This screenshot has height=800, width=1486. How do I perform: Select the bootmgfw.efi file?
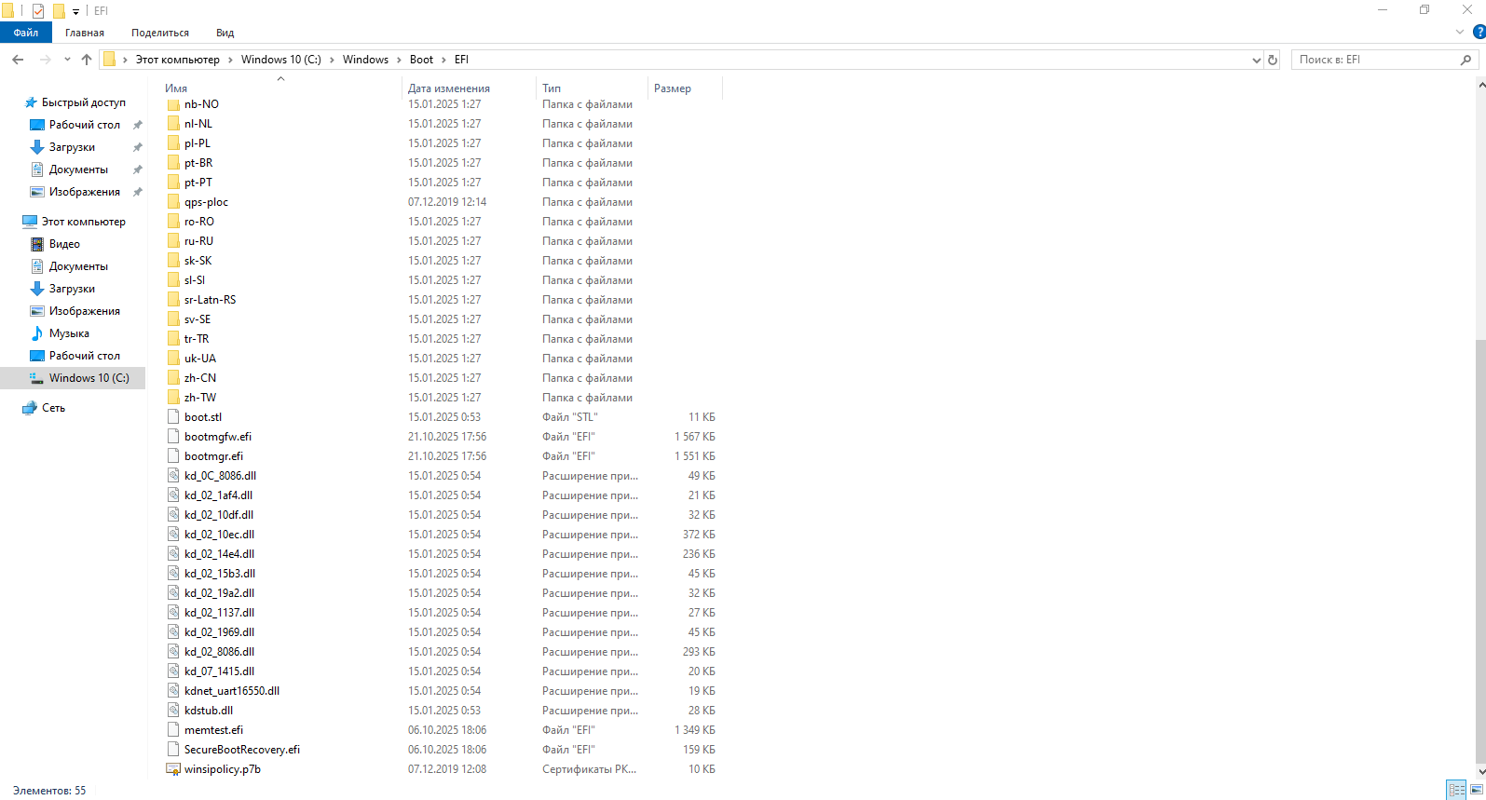[217, 437]
